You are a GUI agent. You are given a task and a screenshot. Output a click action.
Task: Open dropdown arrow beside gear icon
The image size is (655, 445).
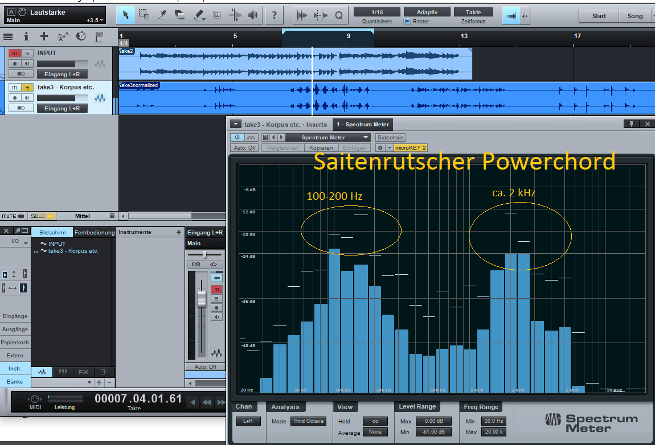coord(390,148)
